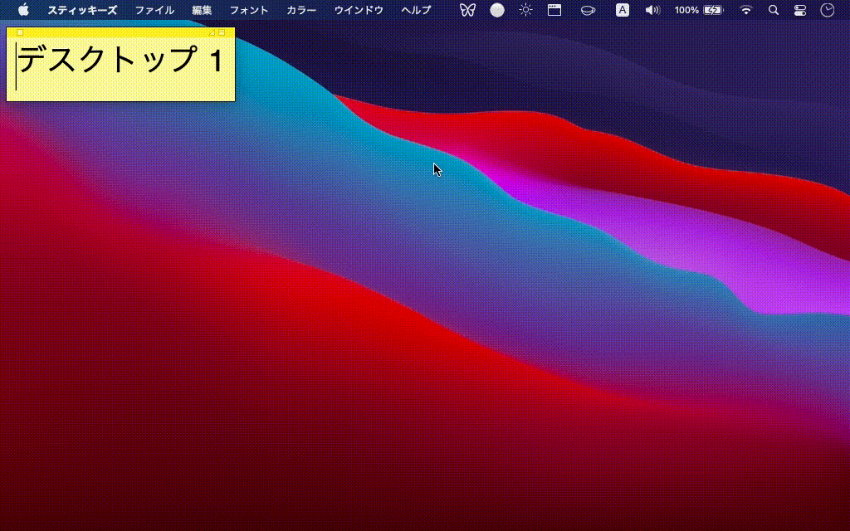Zoom the sticky note with square button
Screen dimensions: 850x531
point(222,32)
